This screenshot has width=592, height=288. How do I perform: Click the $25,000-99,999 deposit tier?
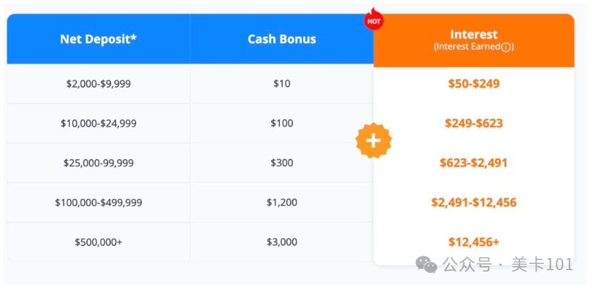click(x=99, y=163)
